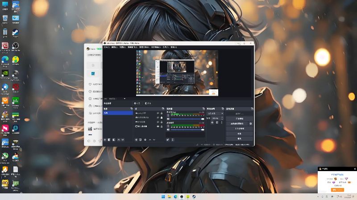Select the highlighted scene in Scenes list
Screen dimensions: 357x200
point(118,113)
